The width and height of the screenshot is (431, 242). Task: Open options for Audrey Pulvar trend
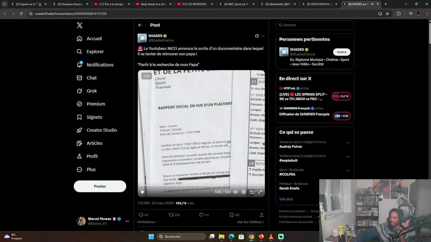[x=348, y=143]
